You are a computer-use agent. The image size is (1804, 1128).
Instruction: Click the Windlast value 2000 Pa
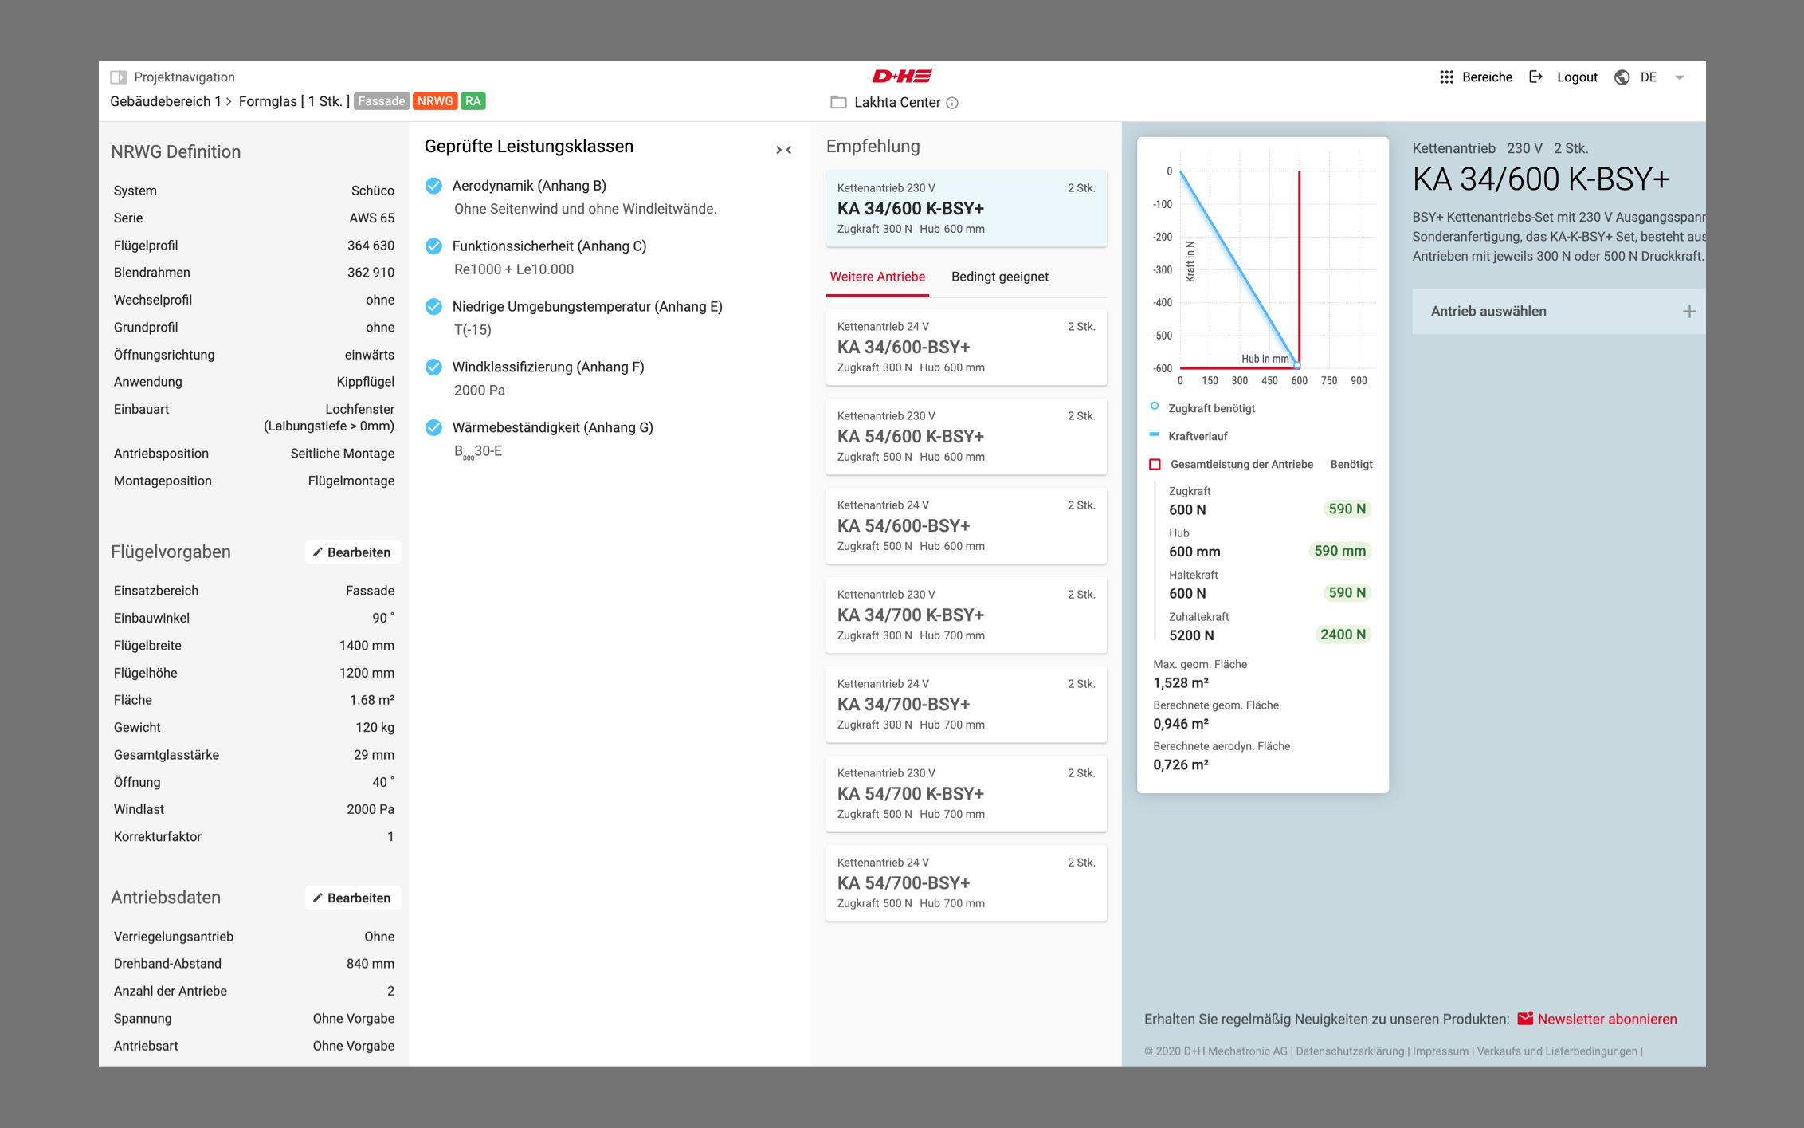(371, 809)
